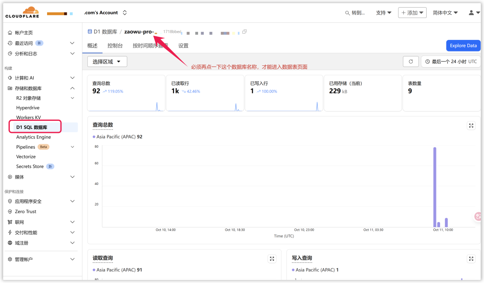Click the 添加 button
This screenshot has height=283, width=484.
coord(412,13)
